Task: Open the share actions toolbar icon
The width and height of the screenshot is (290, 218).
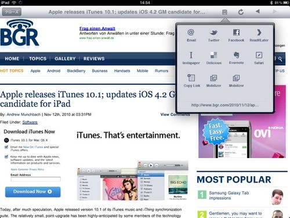Action: [224, 12]
